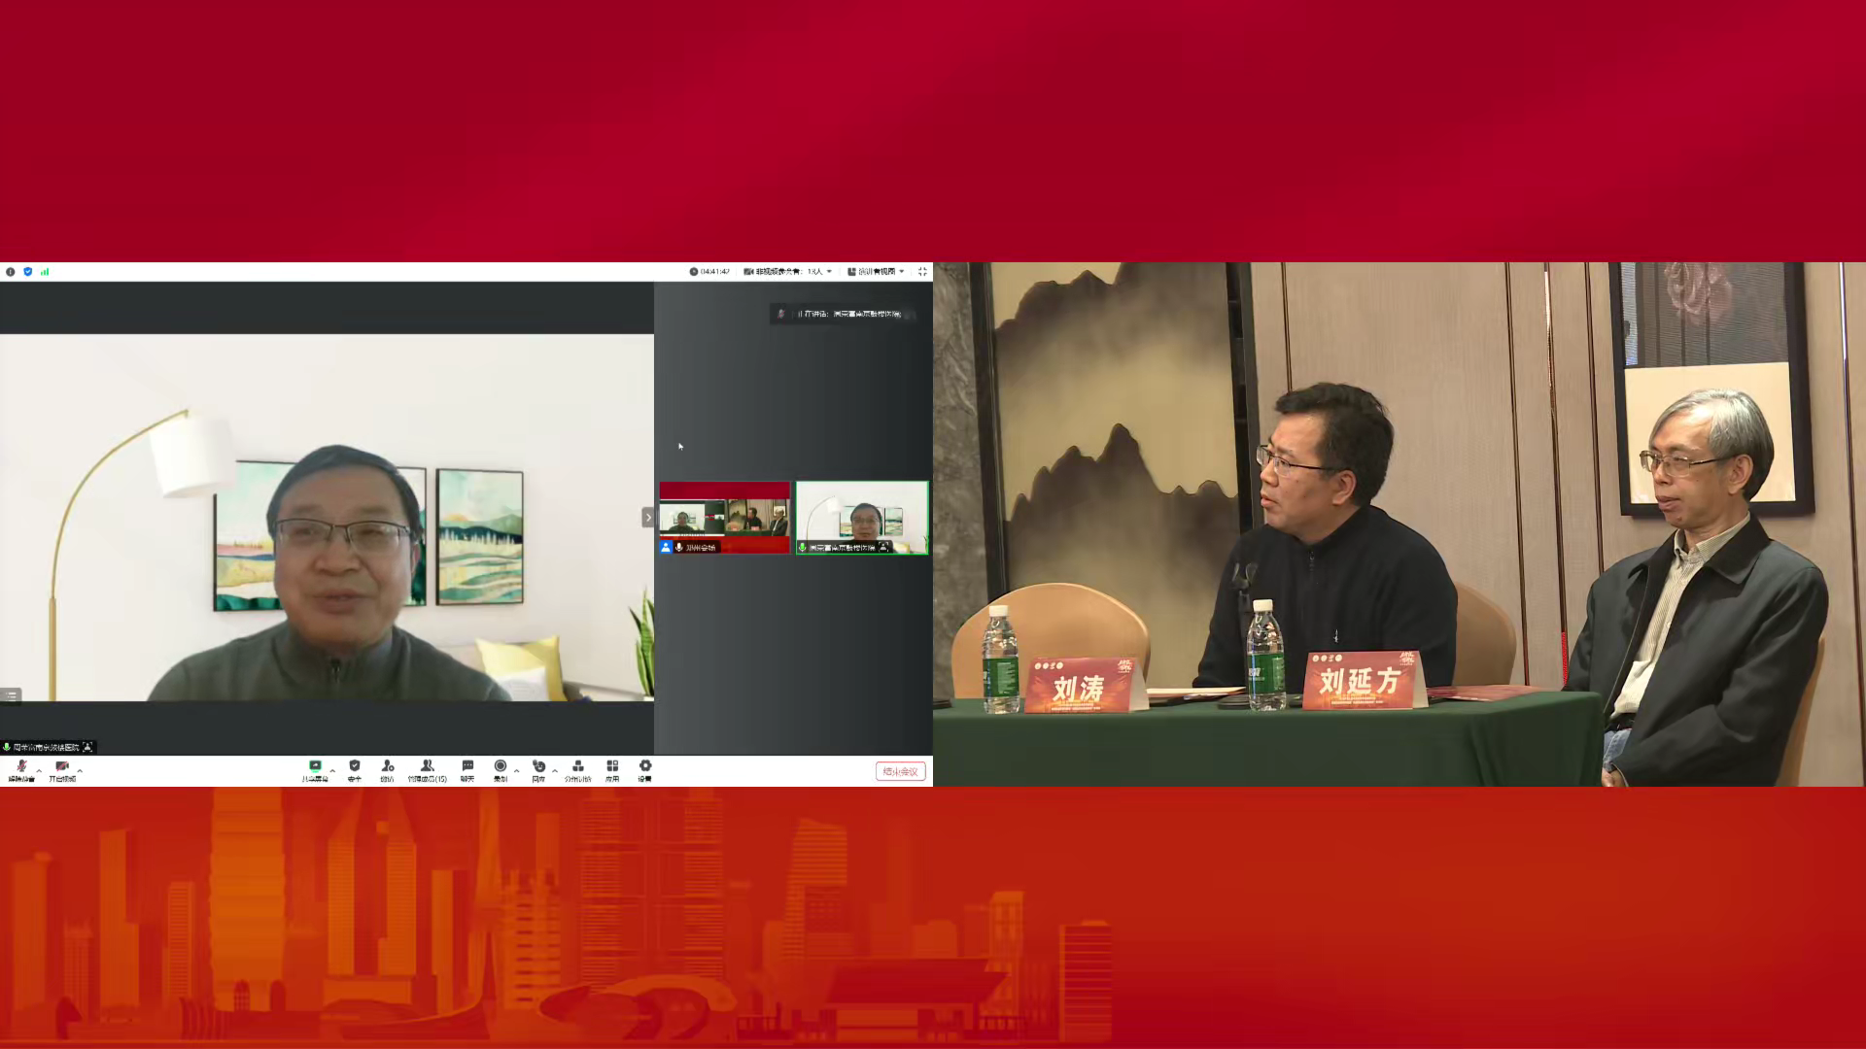Select the 郑州会场 participant thumbnail

coord(724,518)
